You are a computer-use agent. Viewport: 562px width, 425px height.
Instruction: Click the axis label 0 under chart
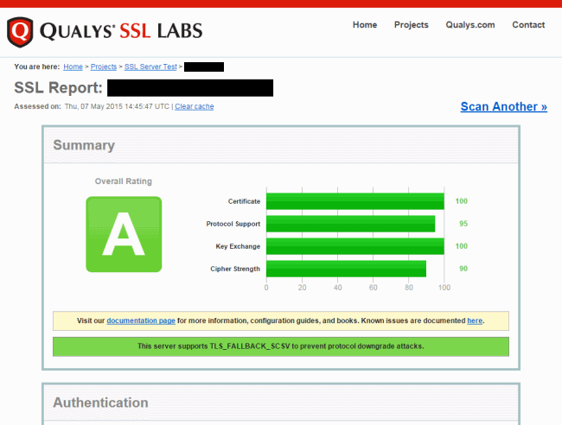click(x=266, y=288)
